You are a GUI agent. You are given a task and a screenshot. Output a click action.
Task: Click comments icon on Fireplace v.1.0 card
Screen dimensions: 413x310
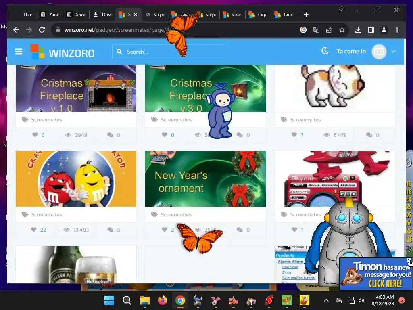110,135
